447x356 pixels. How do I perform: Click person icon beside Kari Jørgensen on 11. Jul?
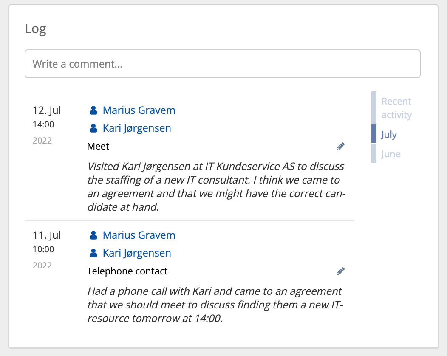click(93, 254)
